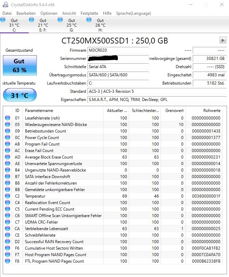Click status icon of Schreibfehlerrate row
The height and width of the screenshot is (277, 229).
pyautogui.click(x=8, y=235)
